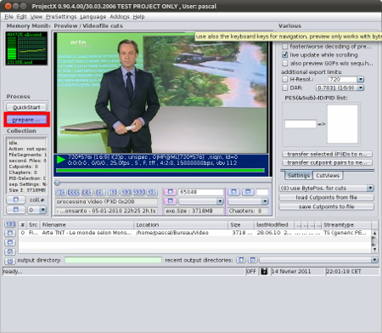Open the chapter list dropdown
This screenshot has height=333, width=382.
(265, 201)
